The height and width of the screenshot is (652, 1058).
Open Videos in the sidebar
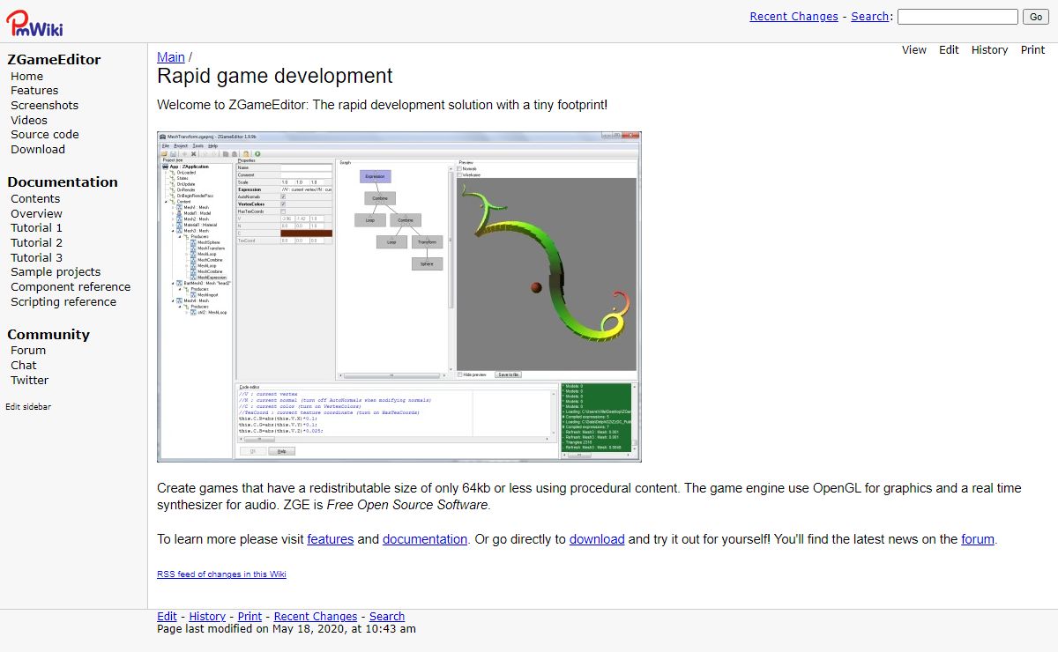coord(29,121)
